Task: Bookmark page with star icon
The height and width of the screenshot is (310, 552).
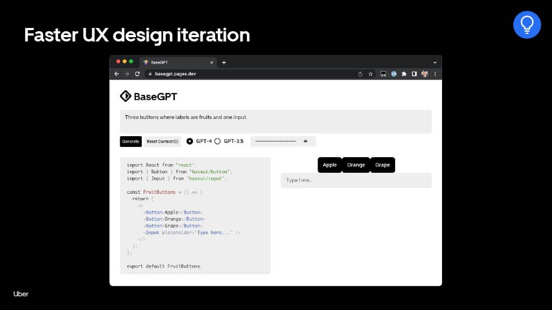Action: [x=371, y=74]
